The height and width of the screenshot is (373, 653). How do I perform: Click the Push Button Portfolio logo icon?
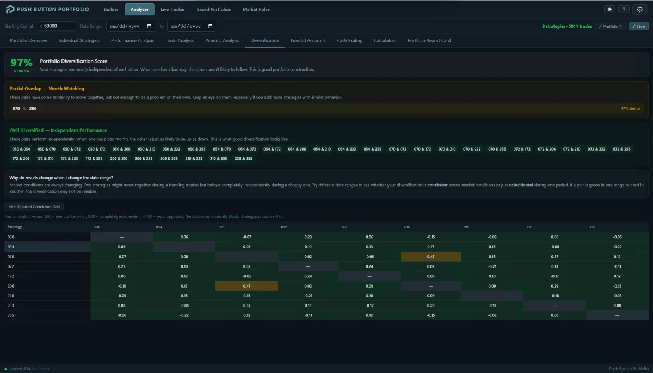[x=10, y=9]
